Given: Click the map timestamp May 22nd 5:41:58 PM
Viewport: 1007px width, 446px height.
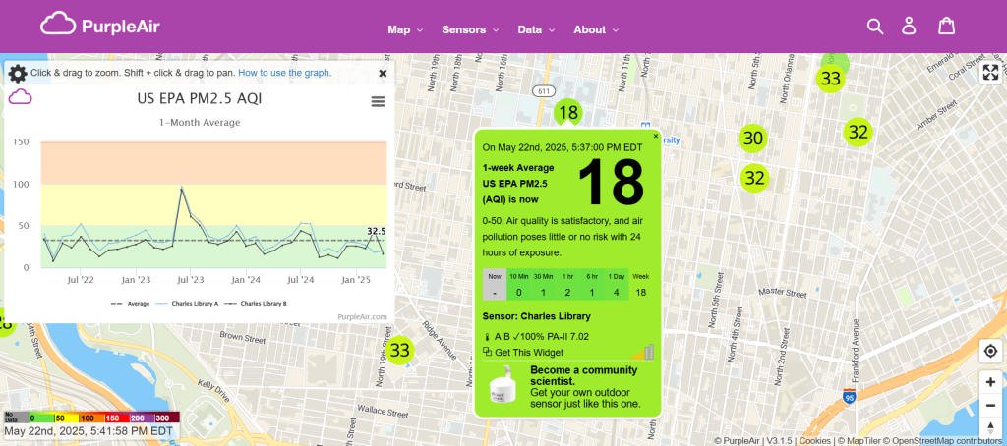Looking at the screenshot, I should [x=89, y=430].
